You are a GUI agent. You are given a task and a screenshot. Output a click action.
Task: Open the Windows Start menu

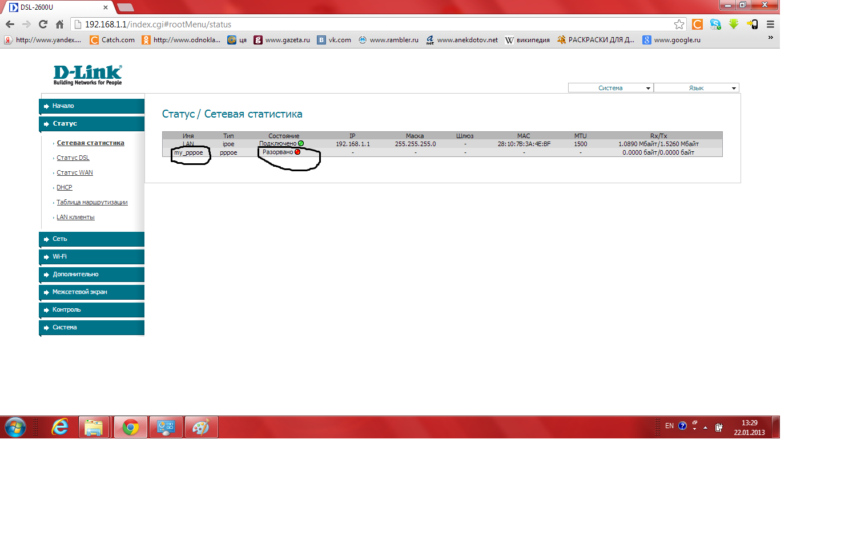pyautogui.click(x=15, y=427)
